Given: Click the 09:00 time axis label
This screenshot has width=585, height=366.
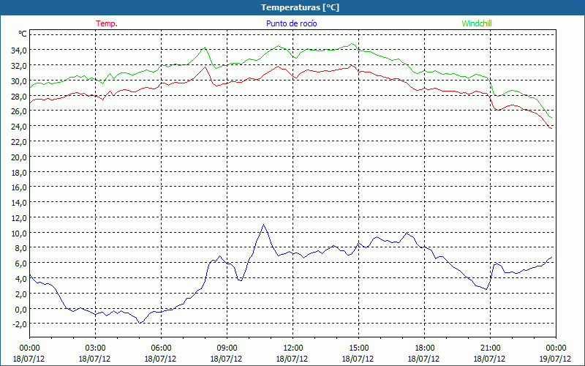Looking at the screenshot, I should [227, 348].
